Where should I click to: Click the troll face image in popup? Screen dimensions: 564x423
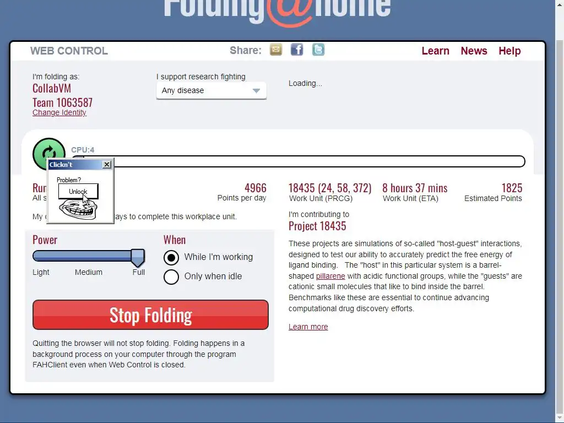78,209
